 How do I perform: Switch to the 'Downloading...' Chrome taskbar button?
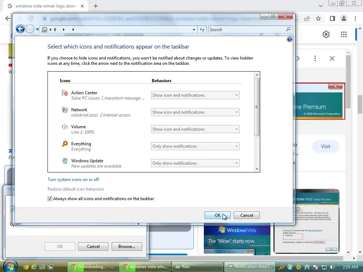click(93, 267)
